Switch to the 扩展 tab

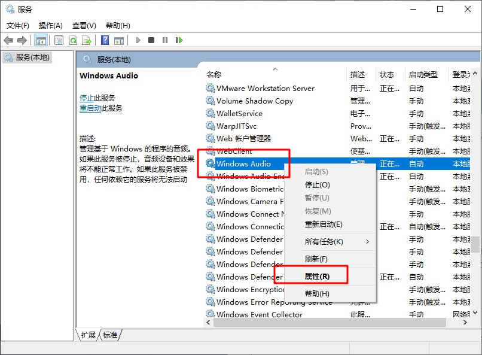pyautogui.click(x=88, y=335)
